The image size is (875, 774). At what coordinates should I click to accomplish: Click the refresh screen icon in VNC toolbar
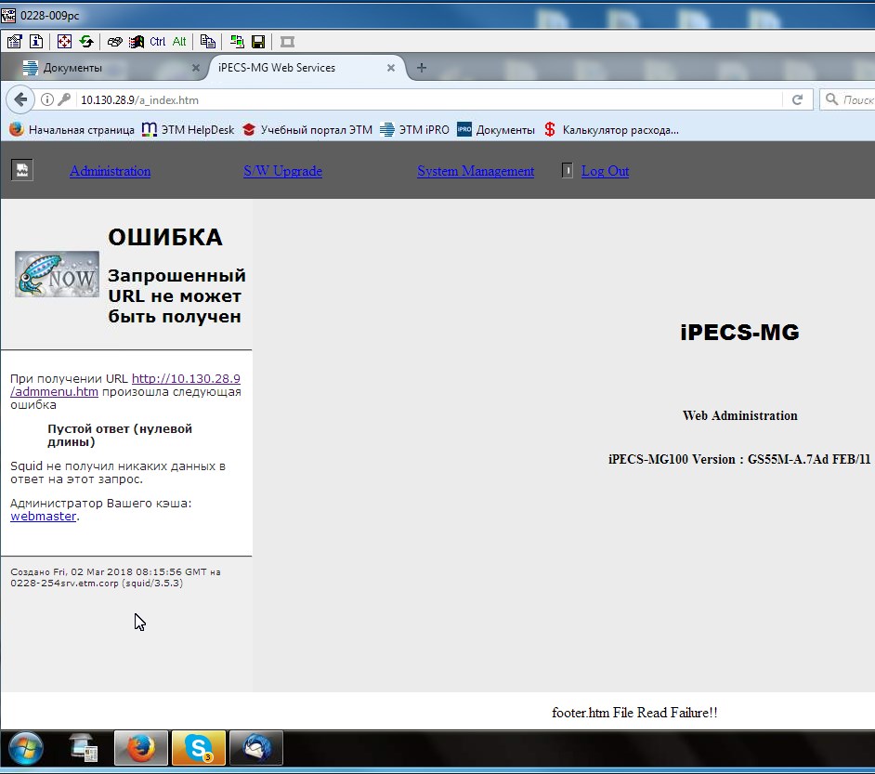click(x=86, y=42)
